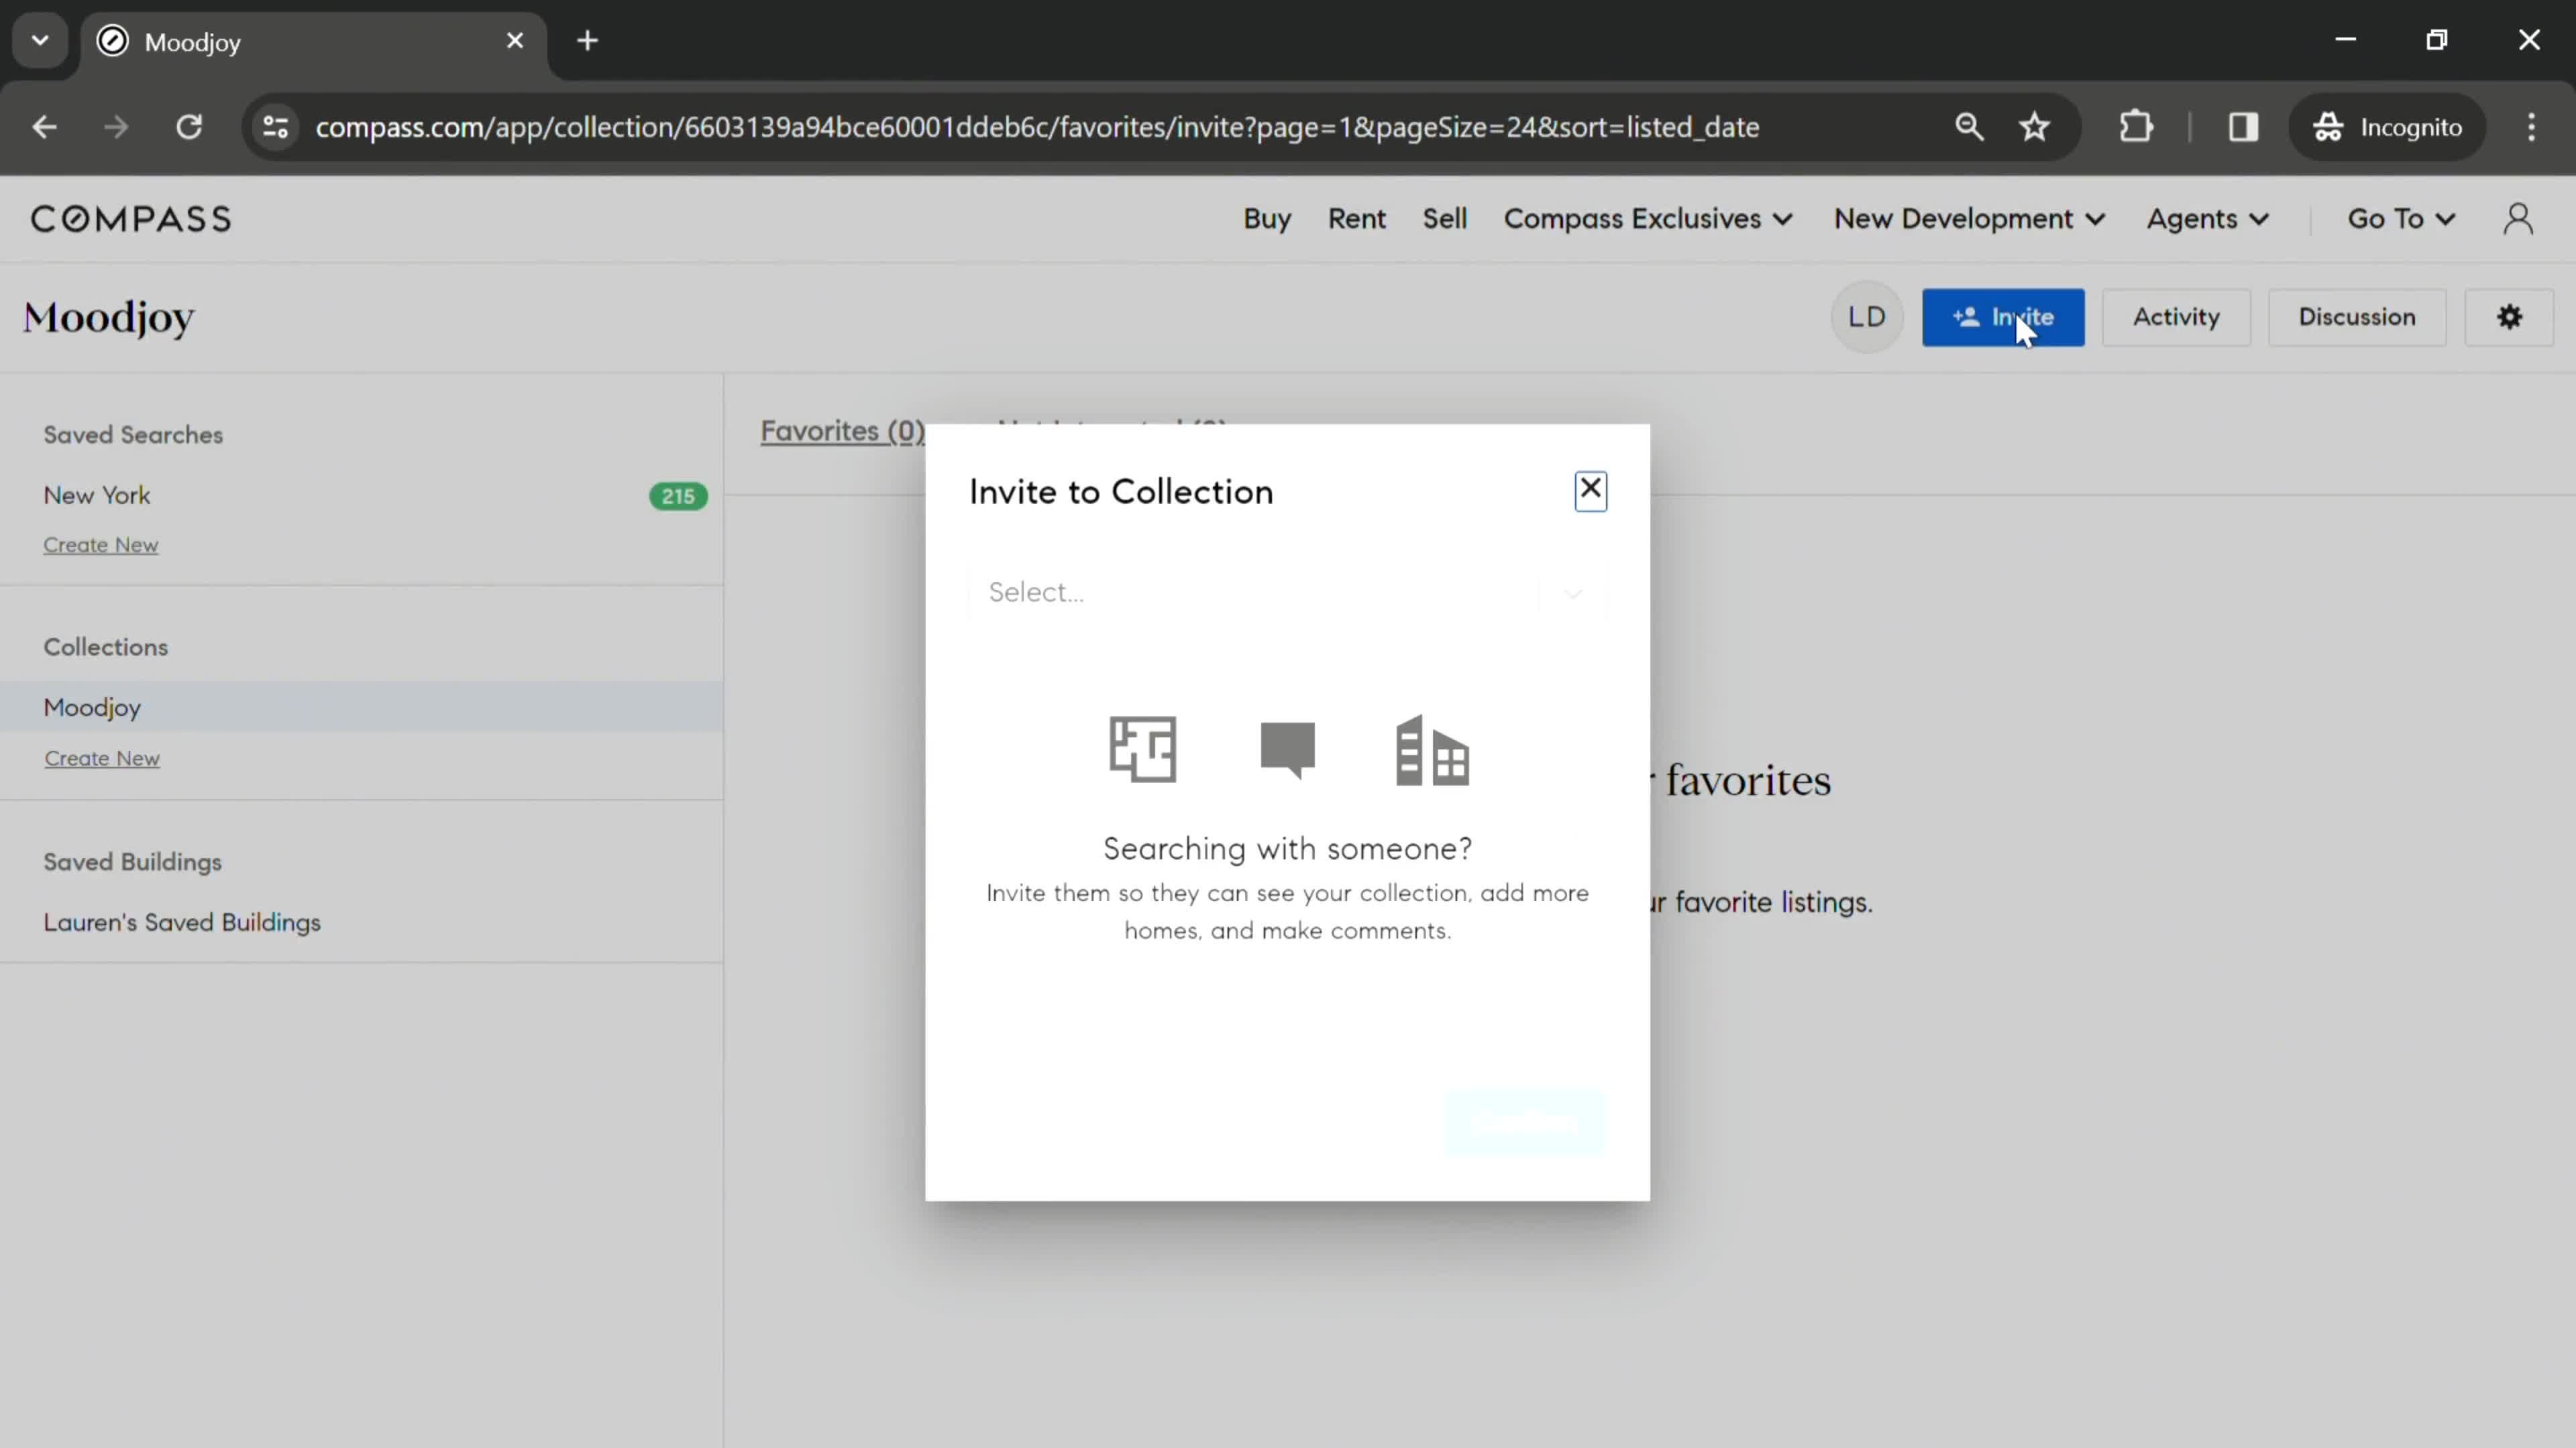Screen dimensions: 2576x1448
Task: Open the Activity panel
Action: (x=2176, y=318)
